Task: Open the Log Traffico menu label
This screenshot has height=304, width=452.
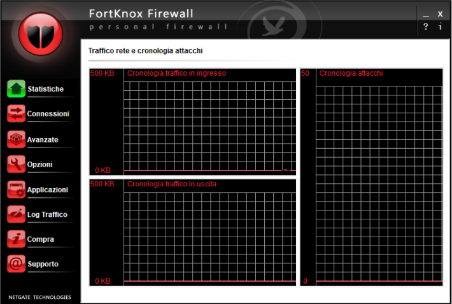Action: [x=47, y=214]
